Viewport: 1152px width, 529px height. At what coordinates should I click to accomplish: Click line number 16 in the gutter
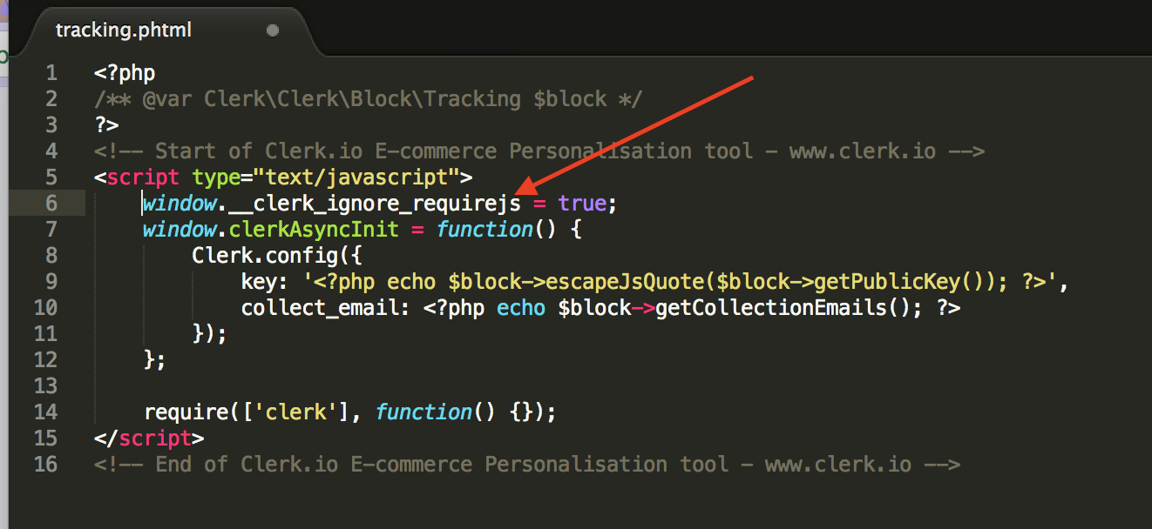coord(45,464)
